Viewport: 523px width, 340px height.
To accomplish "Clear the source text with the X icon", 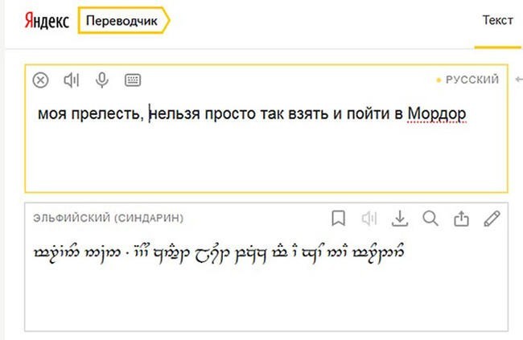I will (x=41, y=80).
